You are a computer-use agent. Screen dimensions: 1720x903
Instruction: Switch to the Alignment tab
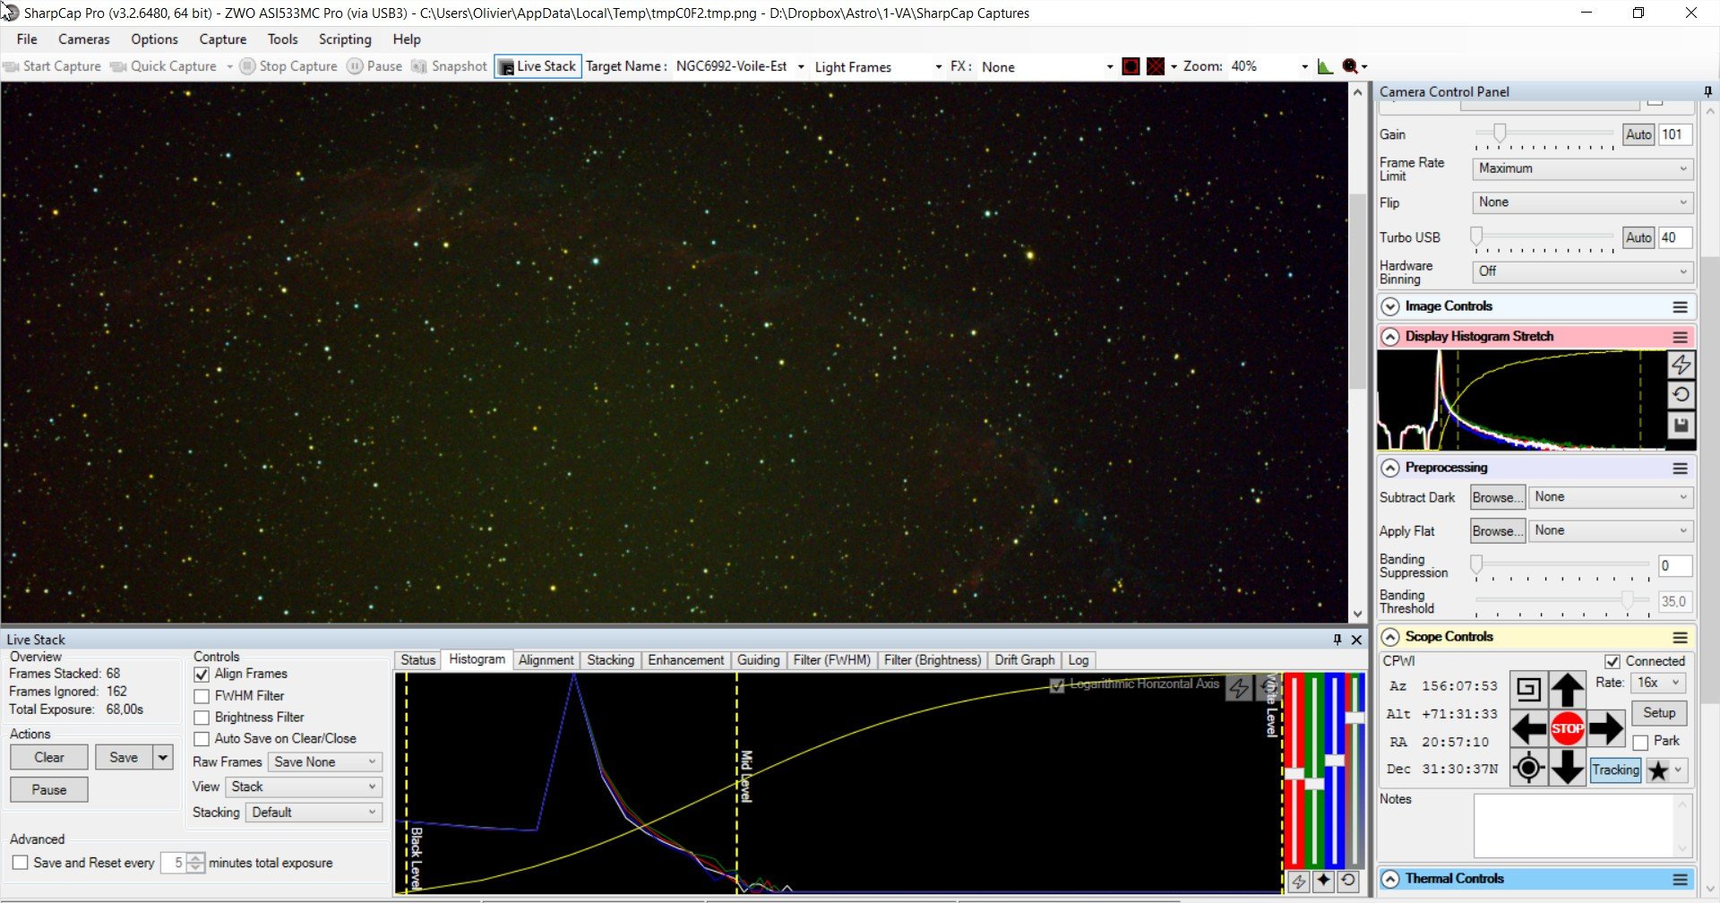(546, 660)
